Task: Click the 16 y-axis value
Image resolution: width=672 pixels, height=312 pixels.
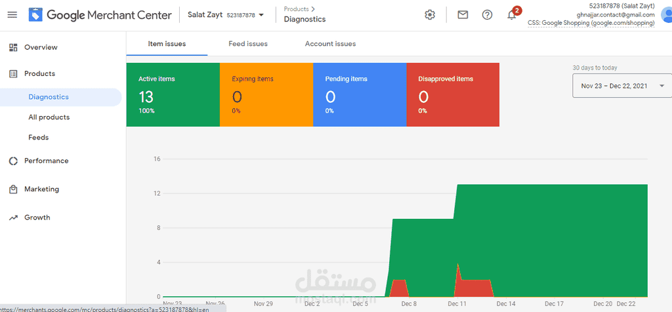Action: [x=157, y=159]
